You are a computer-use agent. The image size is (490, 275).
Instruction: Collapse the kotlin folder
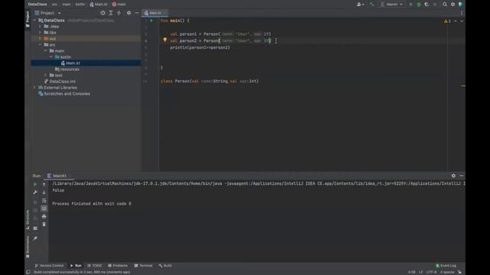(51, 57)
